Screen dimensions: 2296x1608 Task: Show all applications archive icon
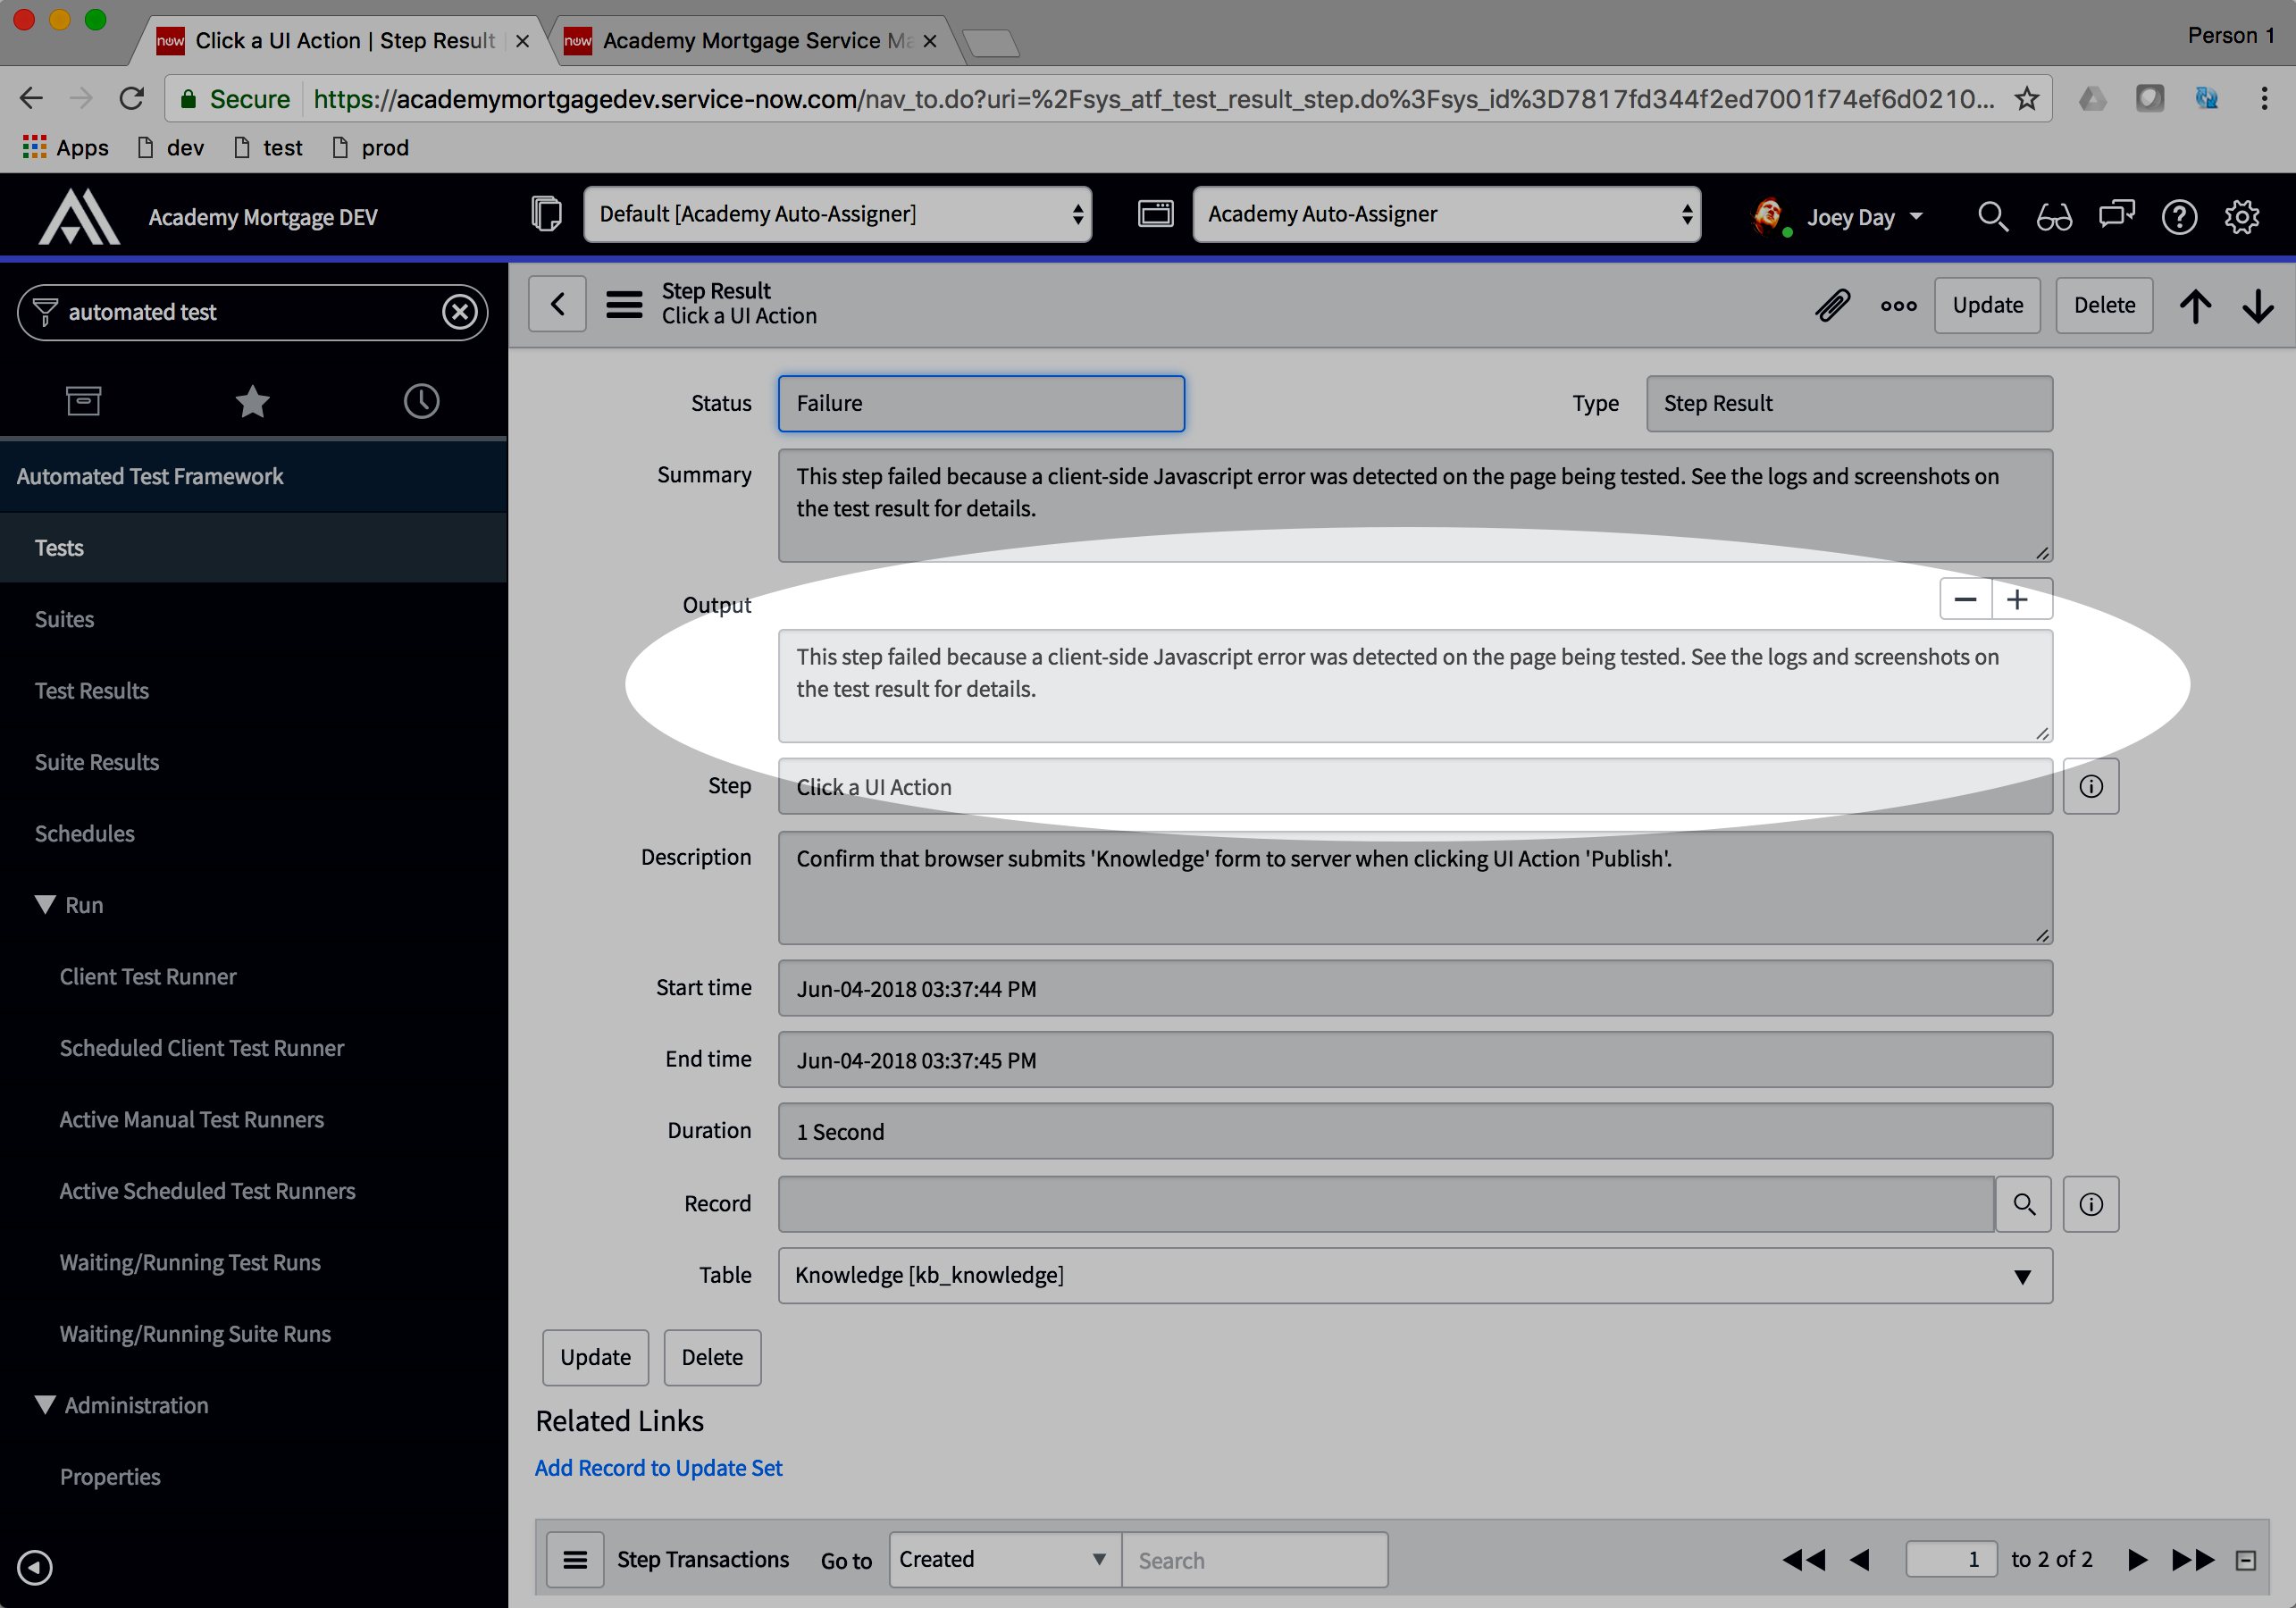pos(84,401)
